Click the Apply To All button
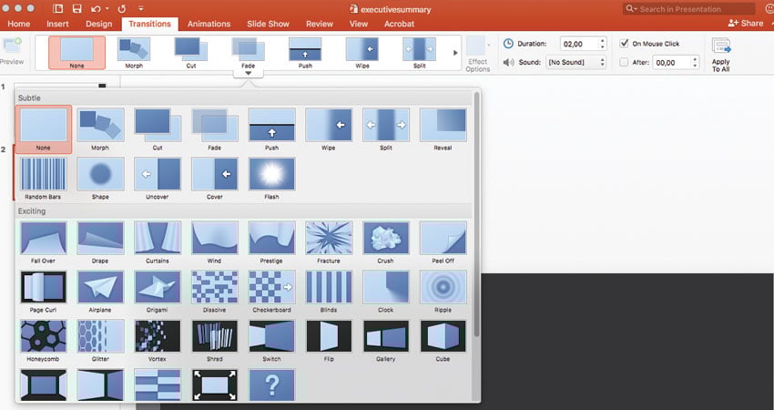Image resolution: width=774 pixels, height=410 pixels. pyautogui.click(x=720, y=56)
